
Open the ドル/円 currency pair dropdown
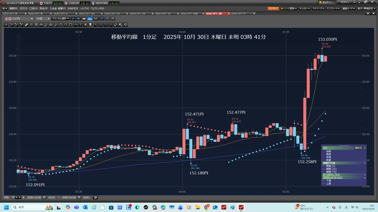point(19,19)
